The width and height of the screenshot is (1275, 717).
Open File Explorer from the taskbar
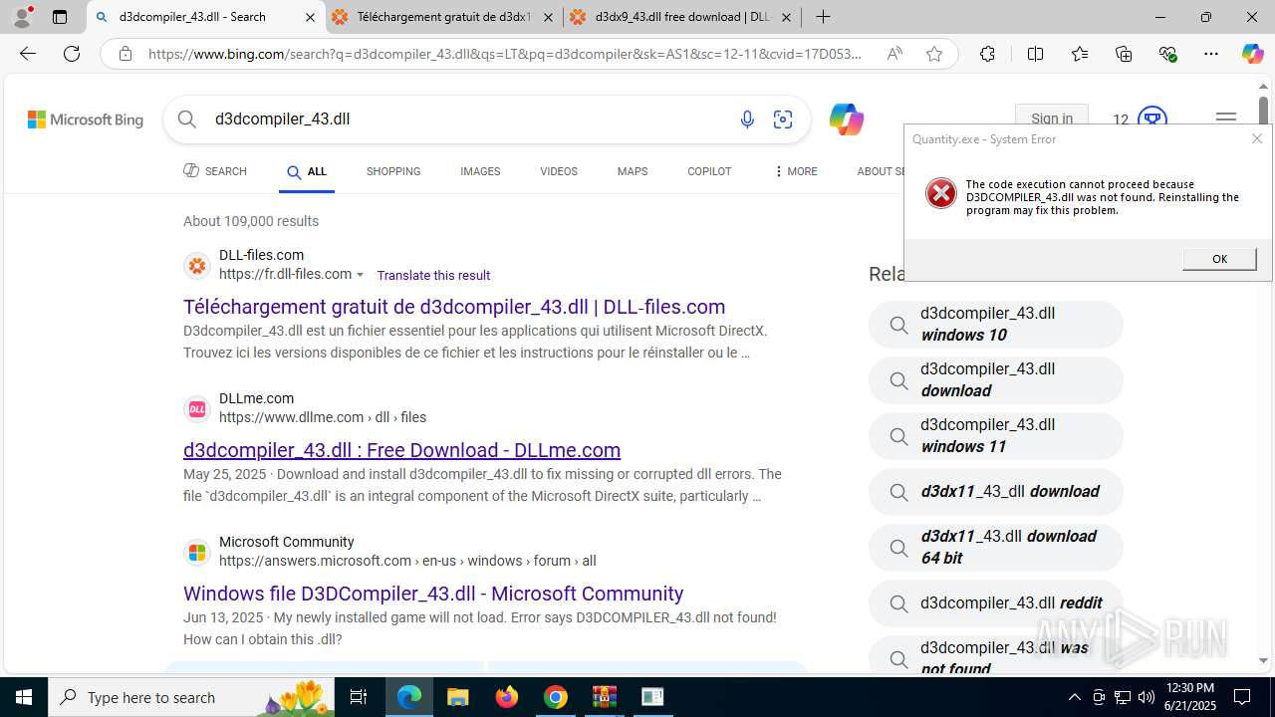point(457,697)
